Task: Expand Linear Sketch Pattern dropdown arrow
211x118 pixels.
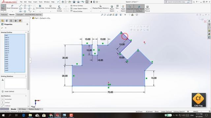Action: 91,9
